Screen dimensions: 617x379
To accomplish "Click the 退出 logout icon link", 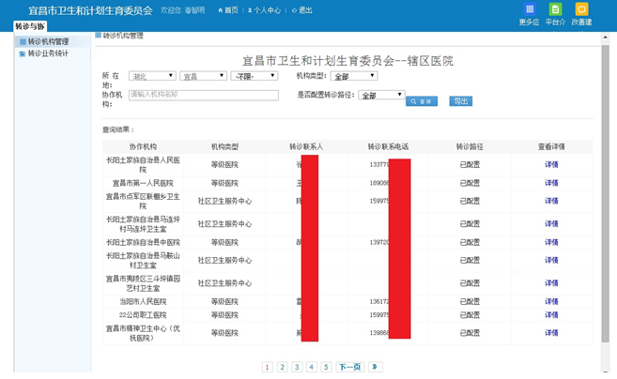I will click(301, 10).
